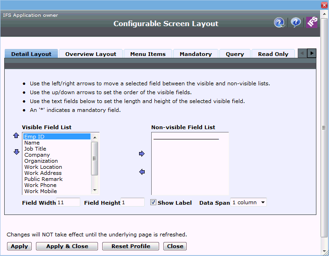The image size is (329, 256).
Task: Click the Field Height text box
Action: (x=132, y=202)
